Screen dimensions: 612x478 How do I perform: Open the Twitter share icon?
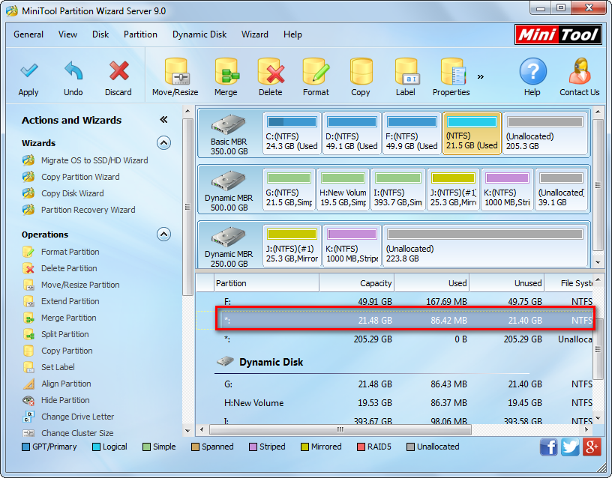[x=570, y=447]
